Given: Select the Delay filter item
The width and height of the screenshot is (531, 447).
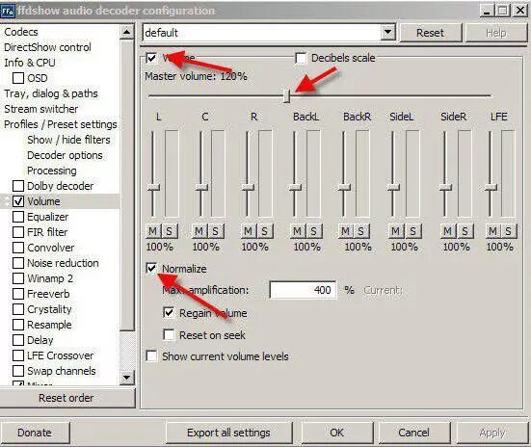Looking at the screenshot, I should [x=40, y=340].
